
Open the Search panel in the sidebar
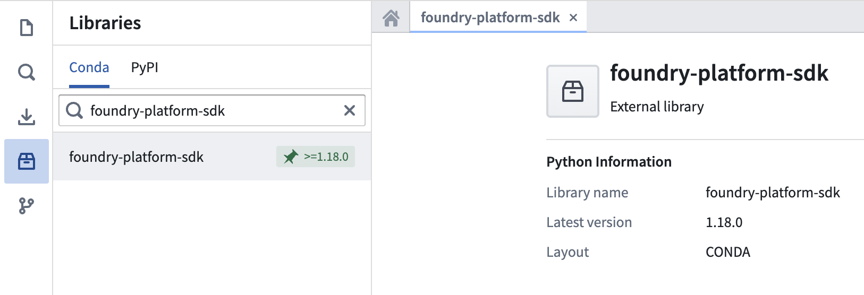26,72
